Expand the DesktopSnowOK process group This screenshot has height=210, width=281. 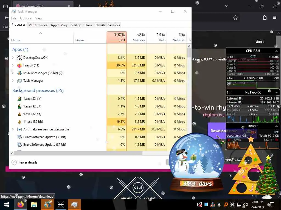tap(13, 57)
